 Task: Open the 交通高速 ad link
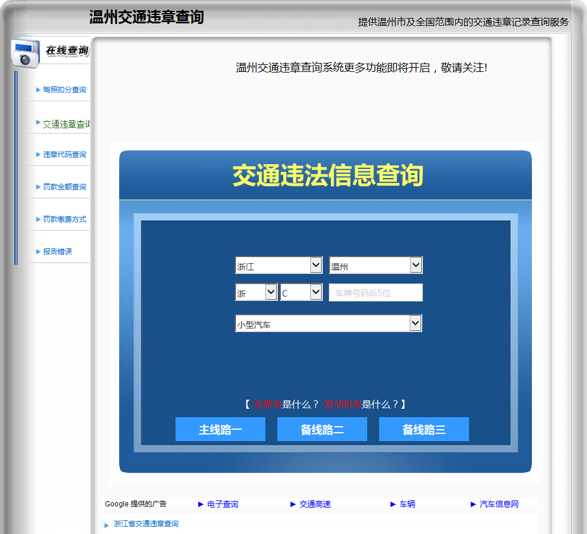pos(315,505)
